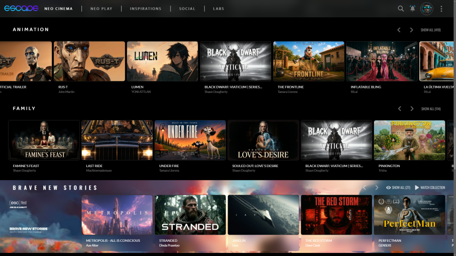Open the search icon in the header
456x256 pixels.
(401, 9)
